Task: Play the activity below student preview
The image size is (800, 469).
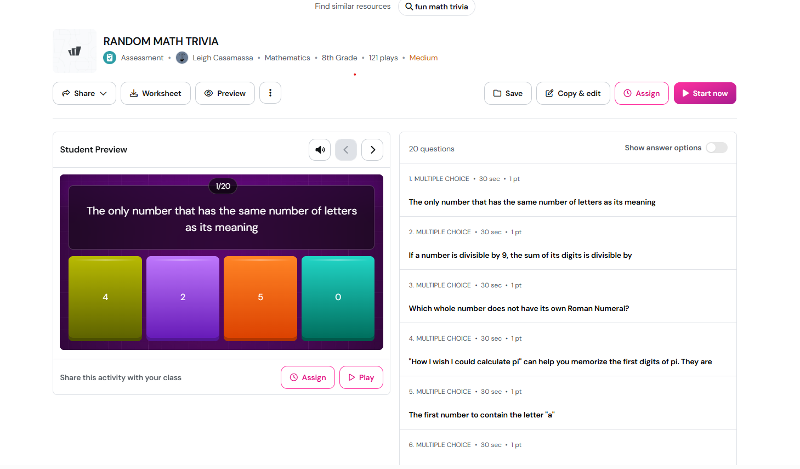Action: click(x=361, y=377)
